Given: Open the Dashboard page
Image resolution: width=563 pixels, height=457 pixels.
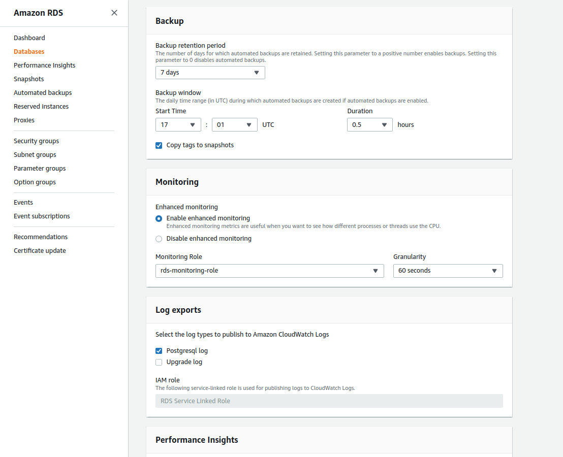Looking at the screenshot, I should click(x=29, y=38).
